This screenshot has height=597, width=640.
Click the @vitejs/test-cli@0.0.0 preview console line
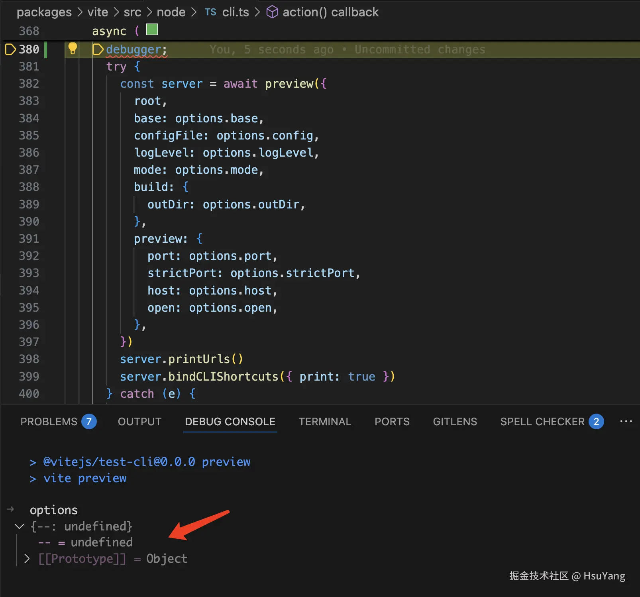147,461
